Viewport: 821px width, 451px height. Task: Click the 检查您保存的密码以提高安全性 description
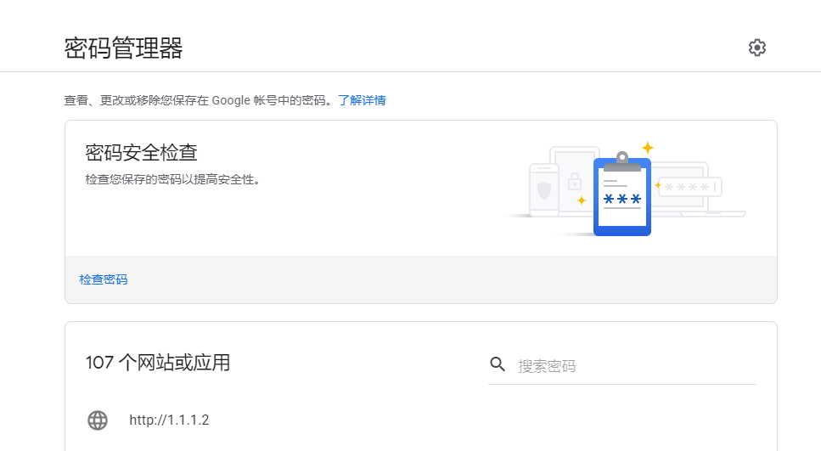point(173,180)
